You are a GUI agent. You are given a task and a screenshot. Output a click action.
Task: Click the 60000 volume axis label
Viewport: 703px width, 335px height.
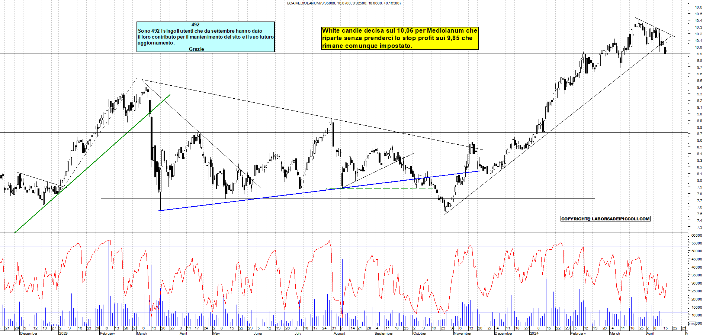(697, 235)
